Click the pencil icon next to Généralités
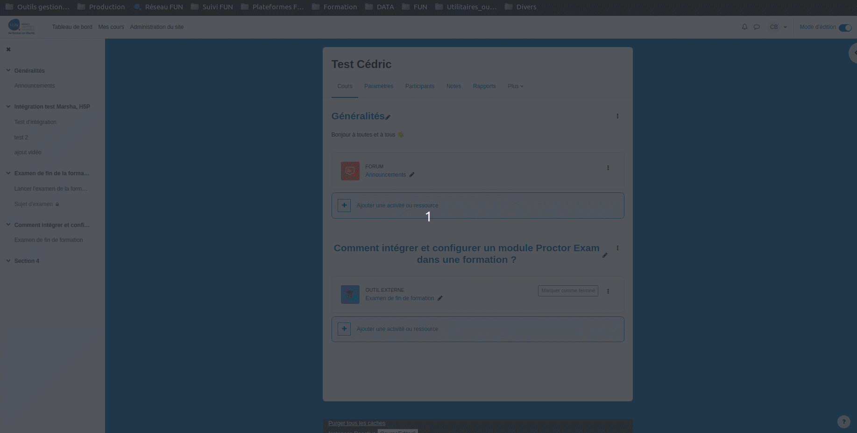The height and width of the screenshot is (433, 857). coord(388,117)
